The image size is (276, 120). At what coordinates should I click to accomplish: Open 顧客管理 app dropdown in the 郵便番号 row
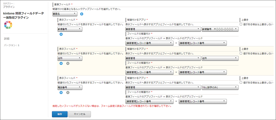(163, 29)
